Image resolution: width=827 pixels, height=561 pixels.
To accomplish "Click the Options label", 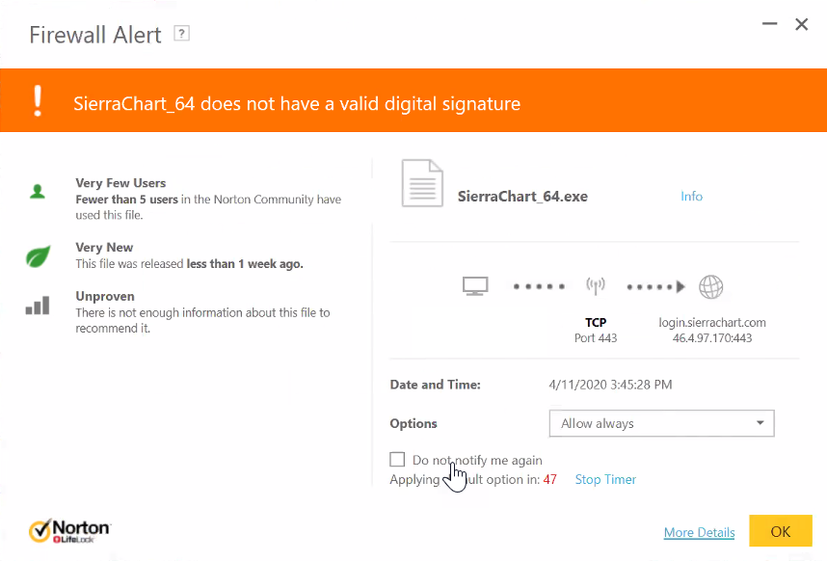I will tap(413, 423).
